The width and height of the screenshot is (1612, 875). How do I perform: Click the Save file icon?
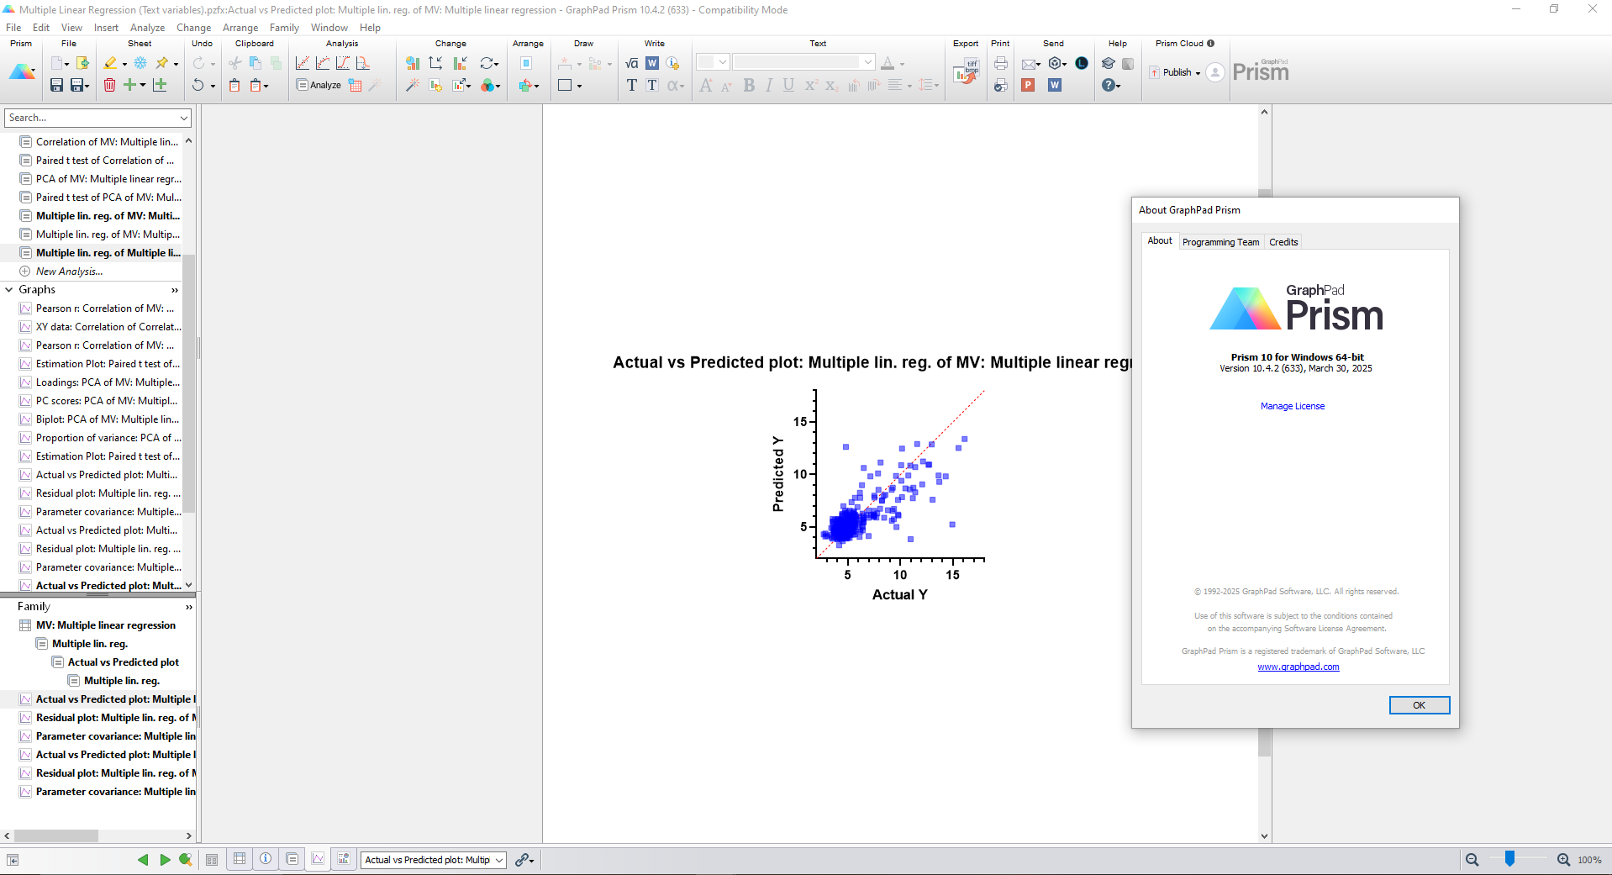pos(56,85)
